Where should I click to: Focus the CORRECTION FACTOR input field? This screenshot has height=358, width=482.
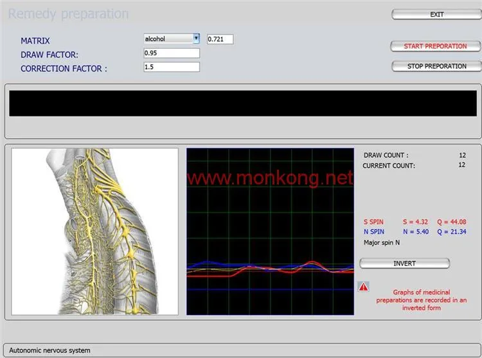tap(172, 67)
